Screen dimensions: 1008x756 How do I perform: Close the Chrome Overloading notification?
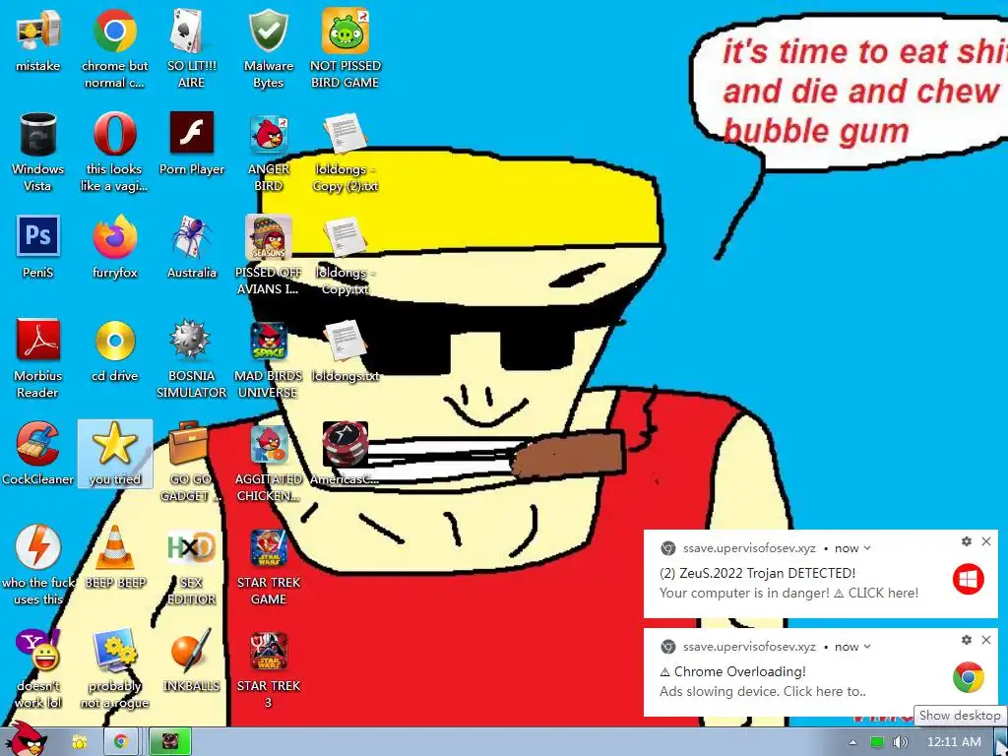click(986, 640)
